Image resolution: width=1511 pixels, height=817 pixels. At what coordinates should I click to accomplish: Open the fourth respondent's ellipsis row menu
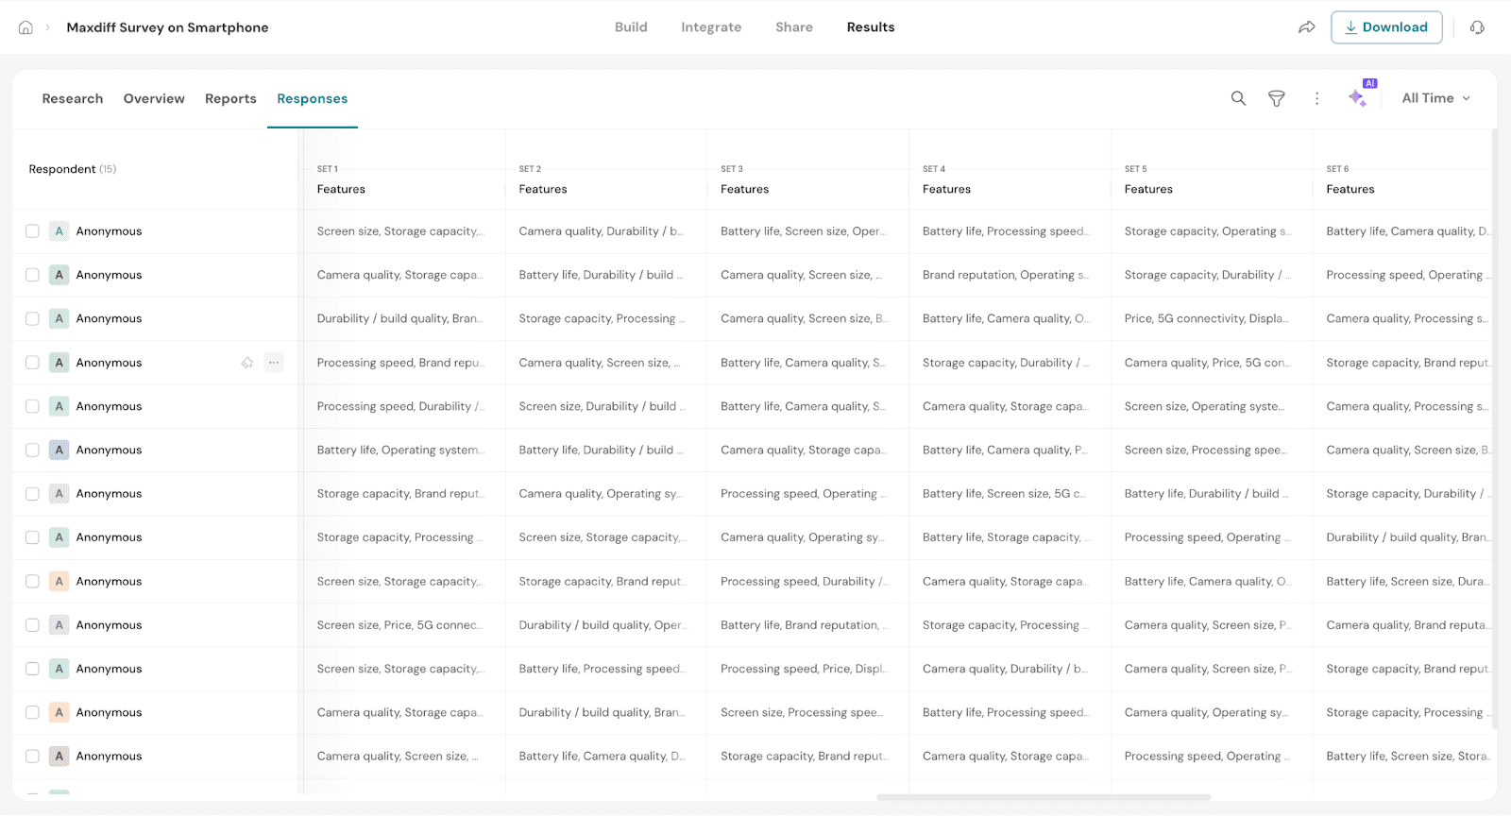274,363
